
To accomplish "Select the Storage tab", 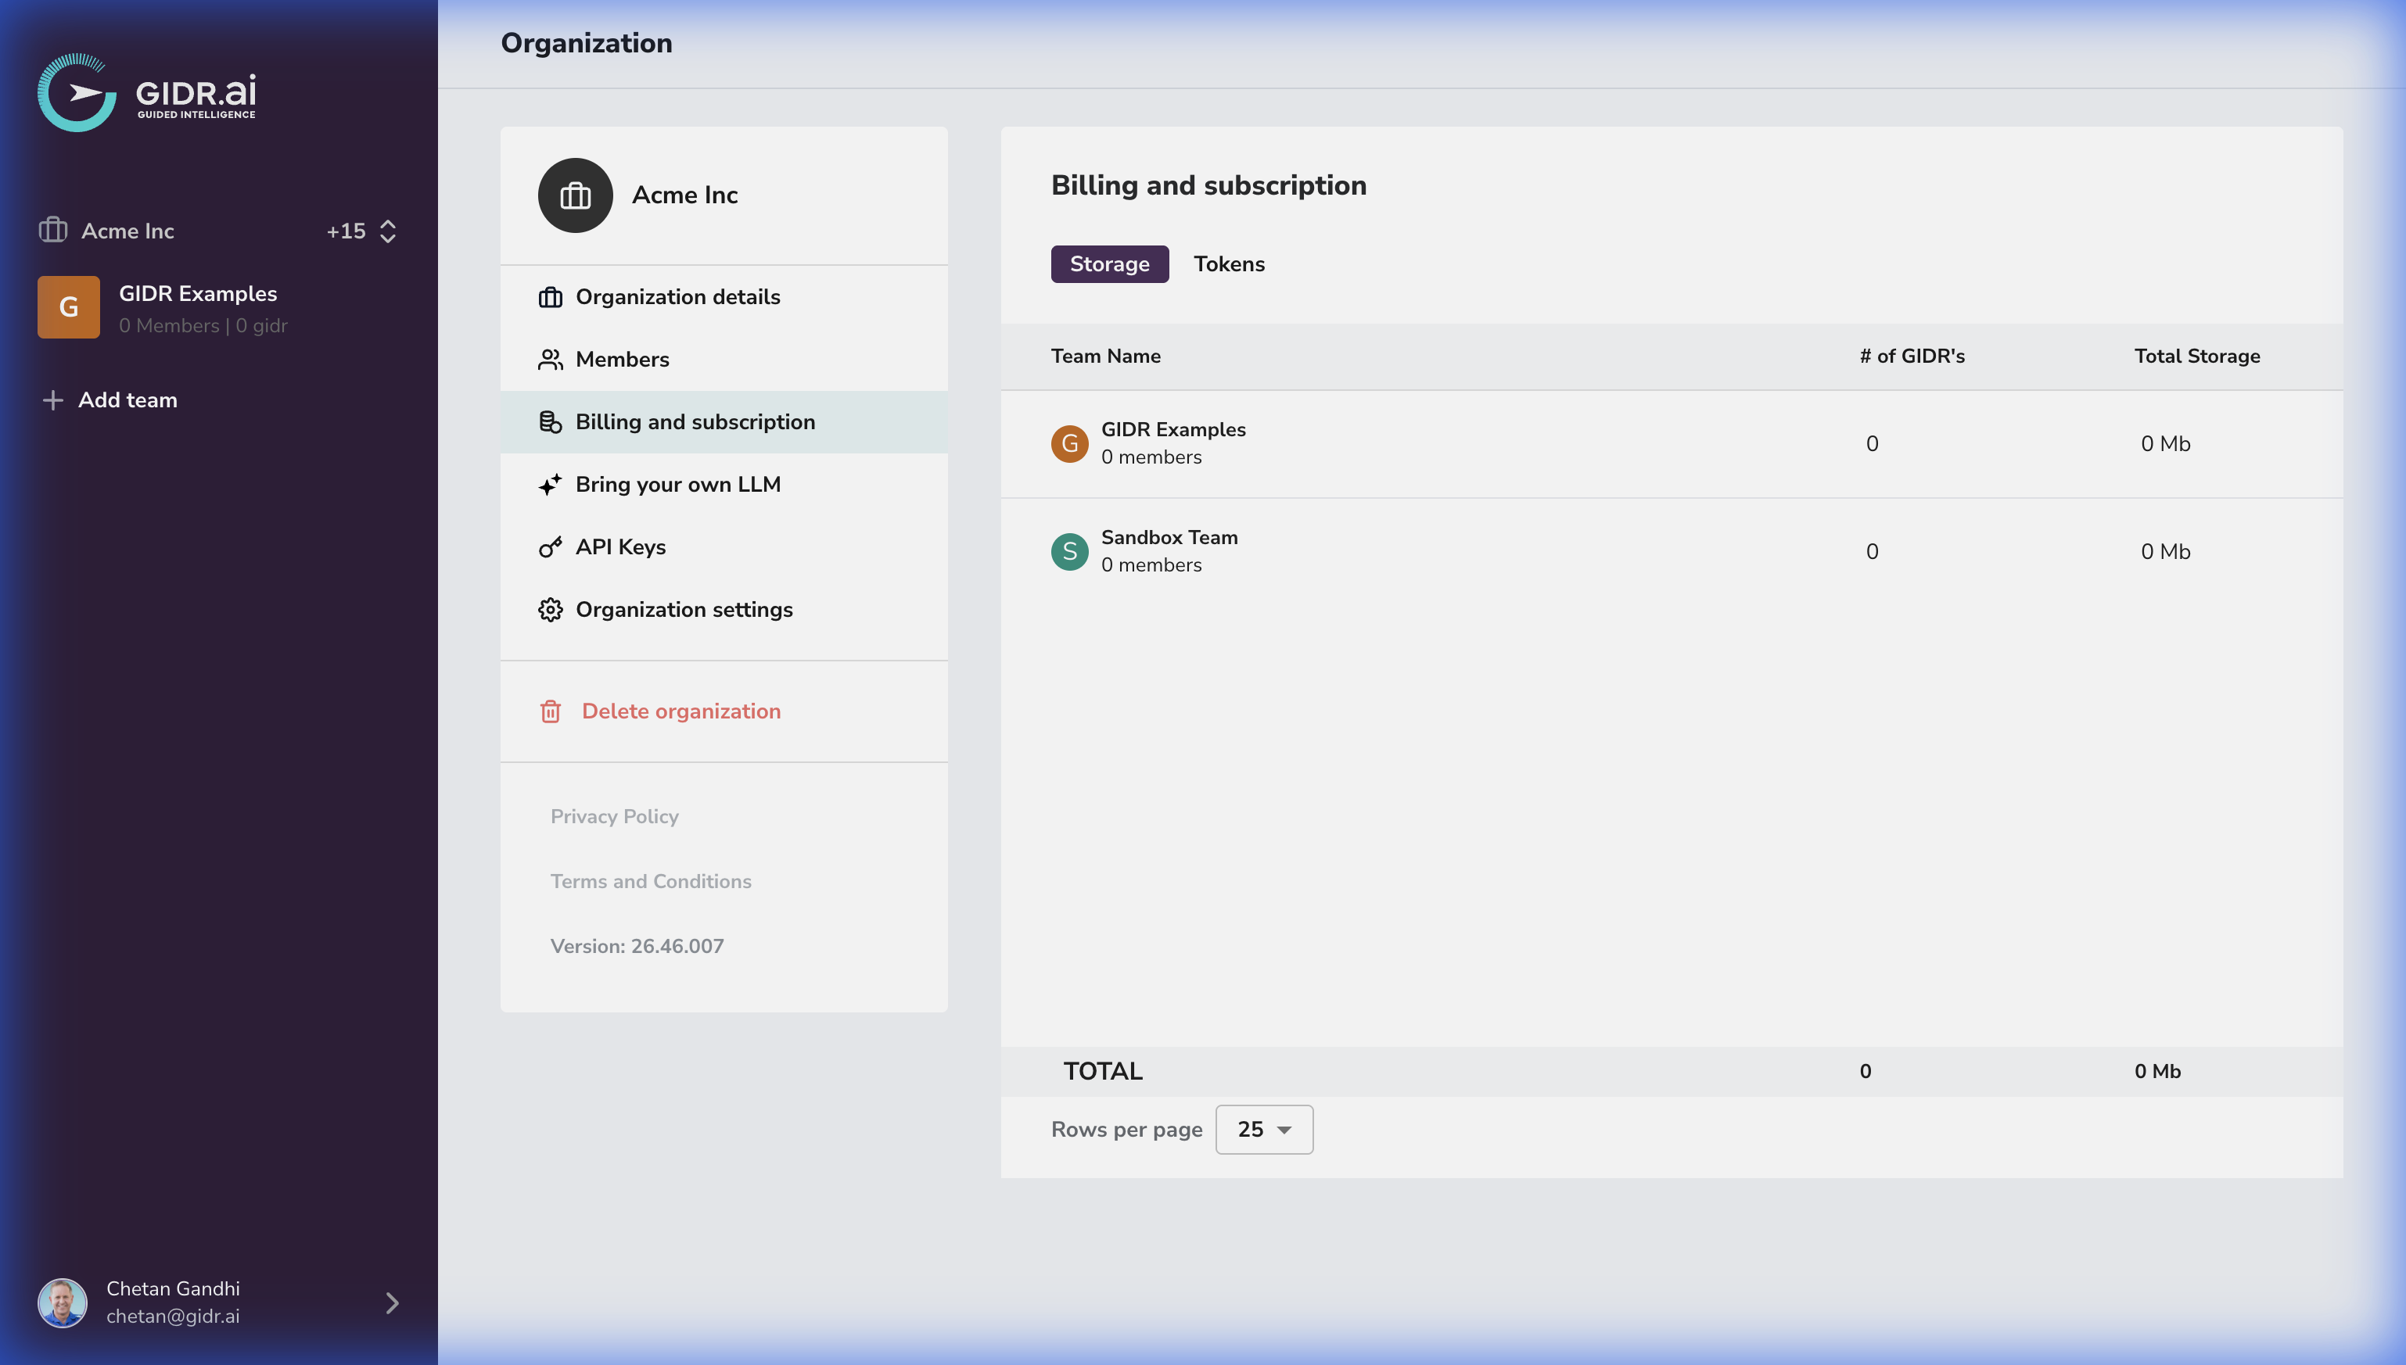I will coord(1110,263).
